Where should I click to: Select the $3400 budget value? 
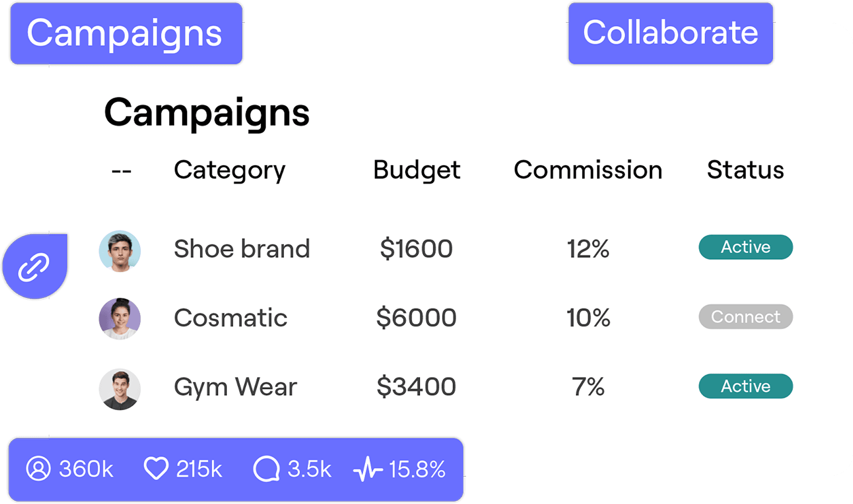(416, 387)
